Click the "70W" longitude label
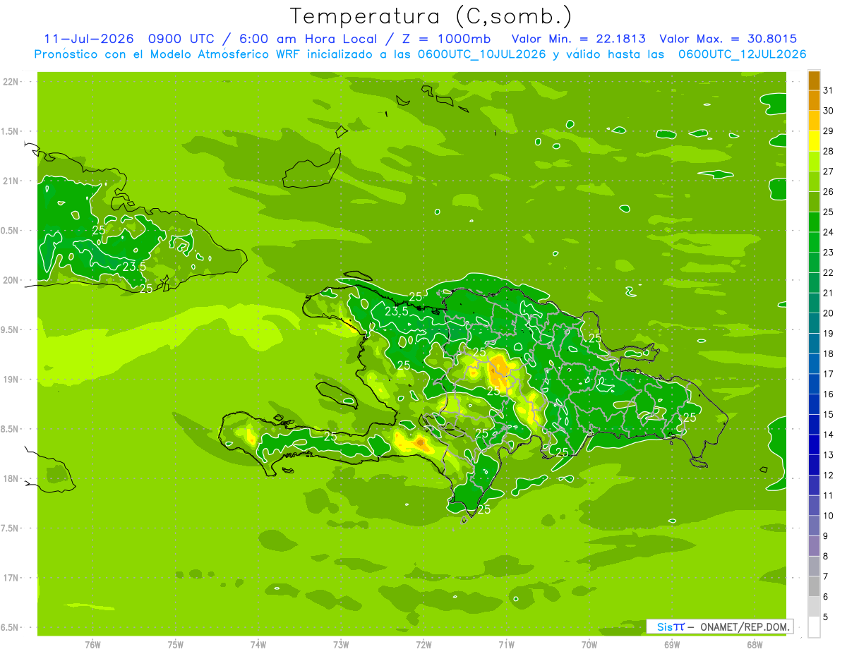 [589, 644]
